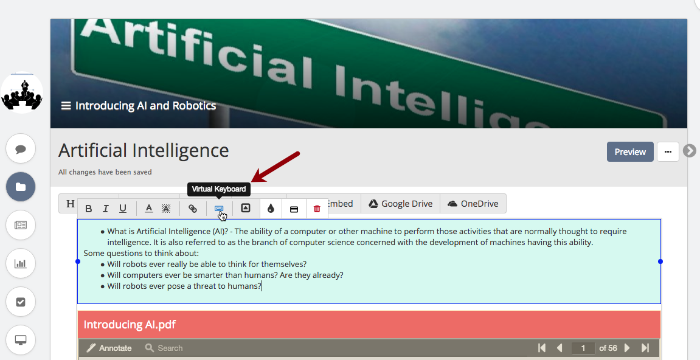
Task: Open the chat bubble sidebar item
Action: click(x=21, y=149)
